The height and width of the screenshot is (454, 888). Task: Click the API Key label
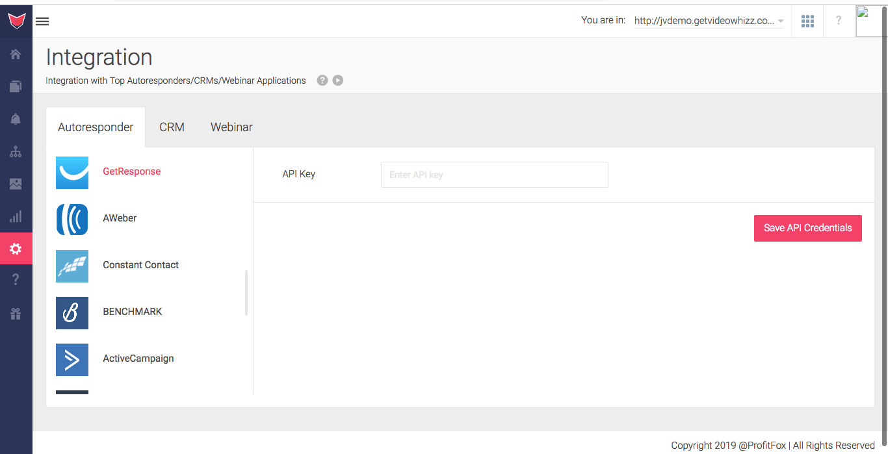pos(298,174)
